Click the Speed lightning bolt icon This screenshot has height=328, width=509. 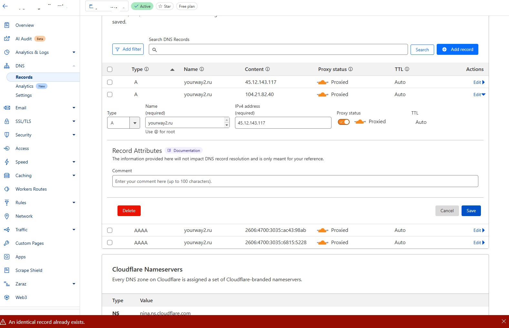[7, 162]
